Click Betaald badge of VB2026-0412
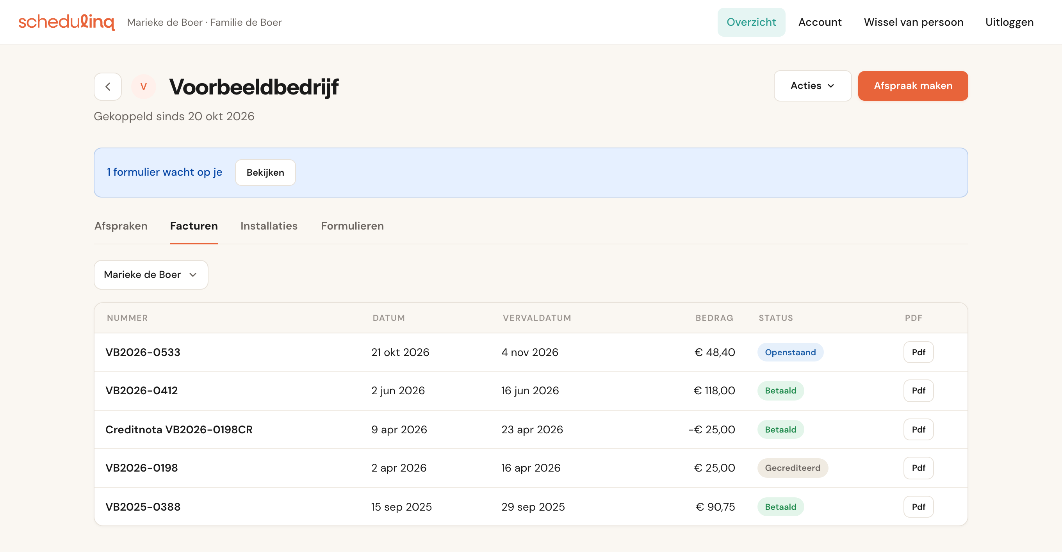The image size is (1062, 552). pos(780,390)
